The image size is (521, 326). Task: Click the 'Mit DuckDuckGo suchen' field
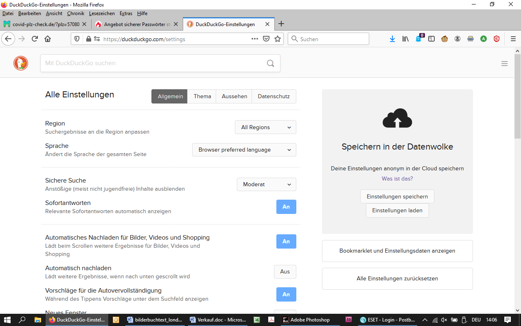[153, 63]
